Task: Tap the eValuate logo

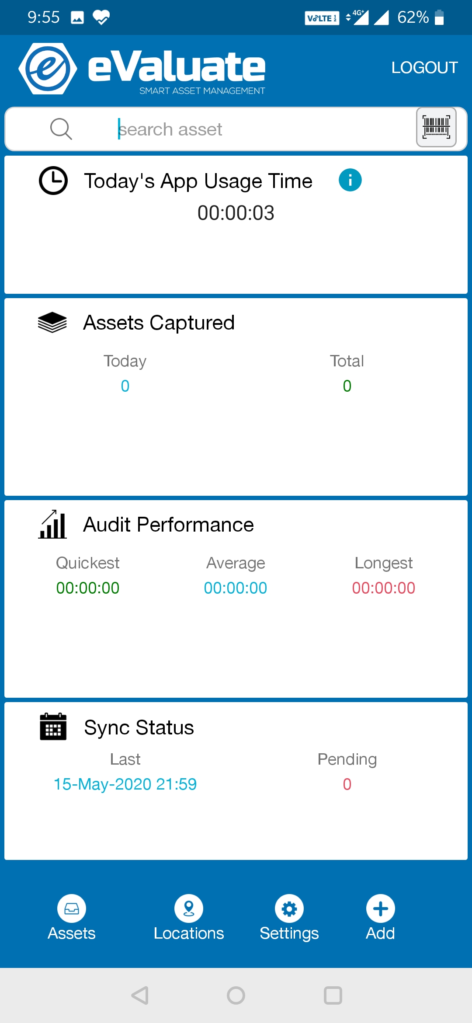Action: (142, 69)
